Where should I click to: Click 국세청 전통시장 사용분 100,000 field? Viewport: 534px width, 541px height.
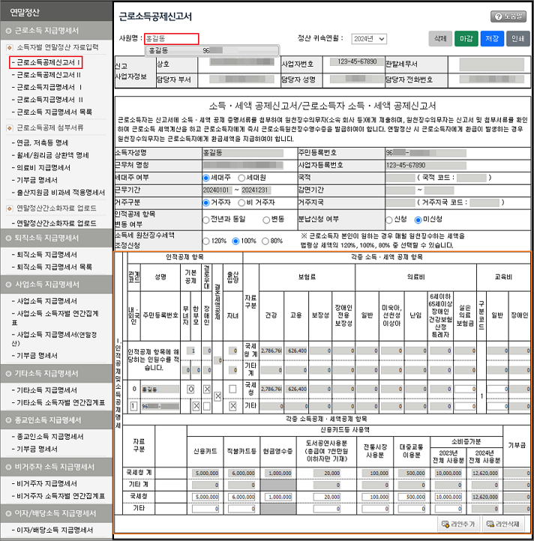(x=375, y=498)
